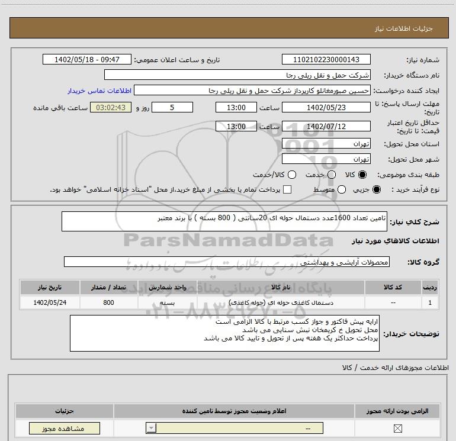Click the ایجاد کننده درخواست field
Image resolution: width=456 pixels, height=441 pixels.
click(x=252, y=90)
